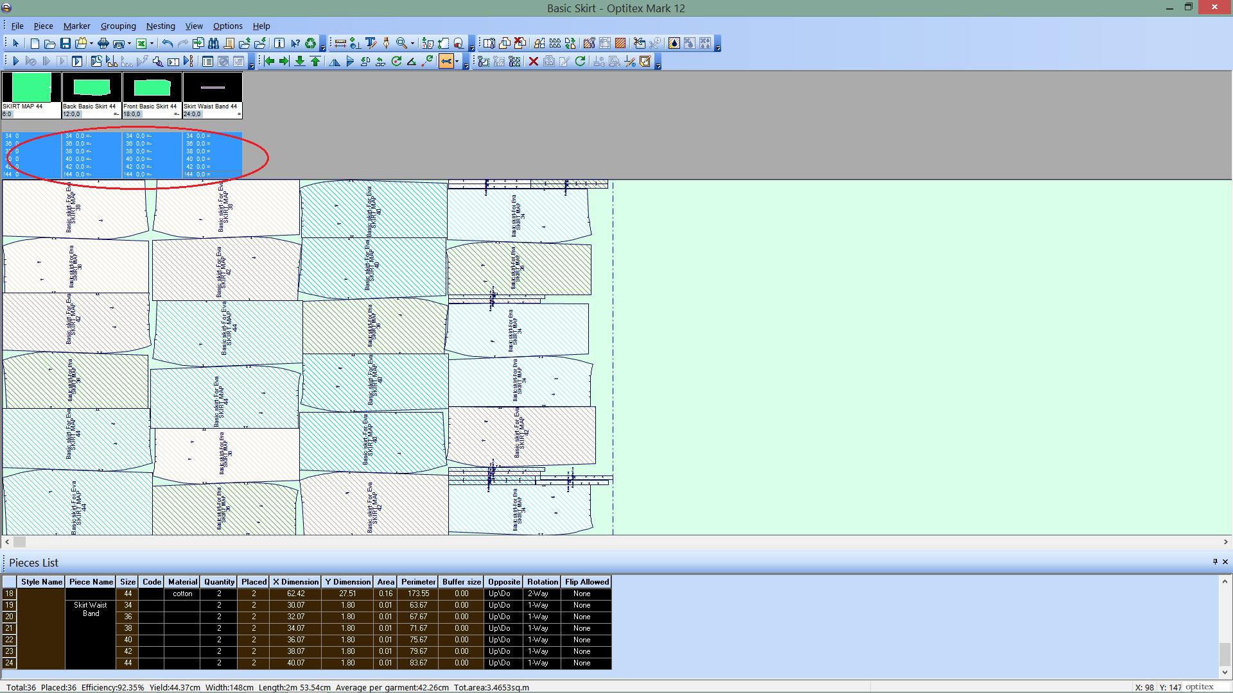1233x693 pixels.
Task: Open the dropdown arrow beside Excel icon
Action: [152, 44]
